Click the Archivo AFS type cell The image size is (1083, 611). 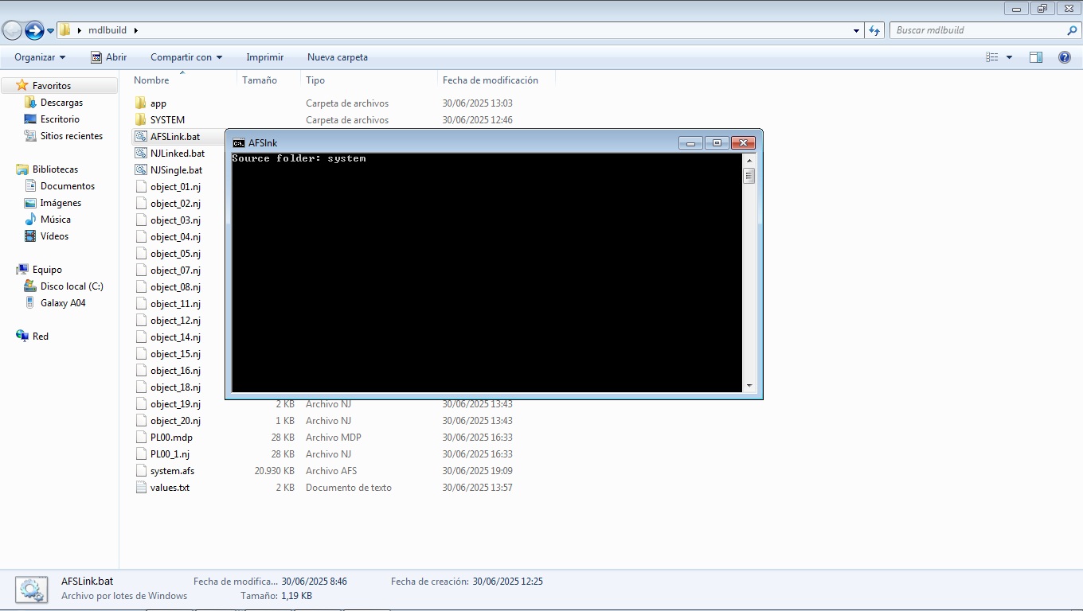[x=331, y=471]
